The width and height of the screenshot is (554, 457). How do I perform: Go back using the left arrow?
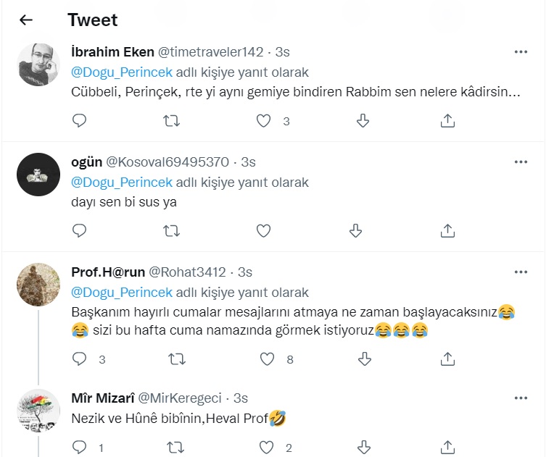pos(26,20)
